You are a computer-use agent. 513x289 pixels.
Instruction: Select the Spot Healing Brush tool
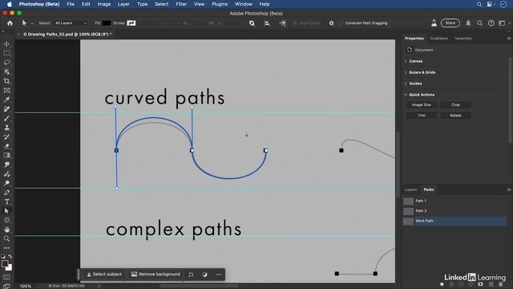pos(6,109)
